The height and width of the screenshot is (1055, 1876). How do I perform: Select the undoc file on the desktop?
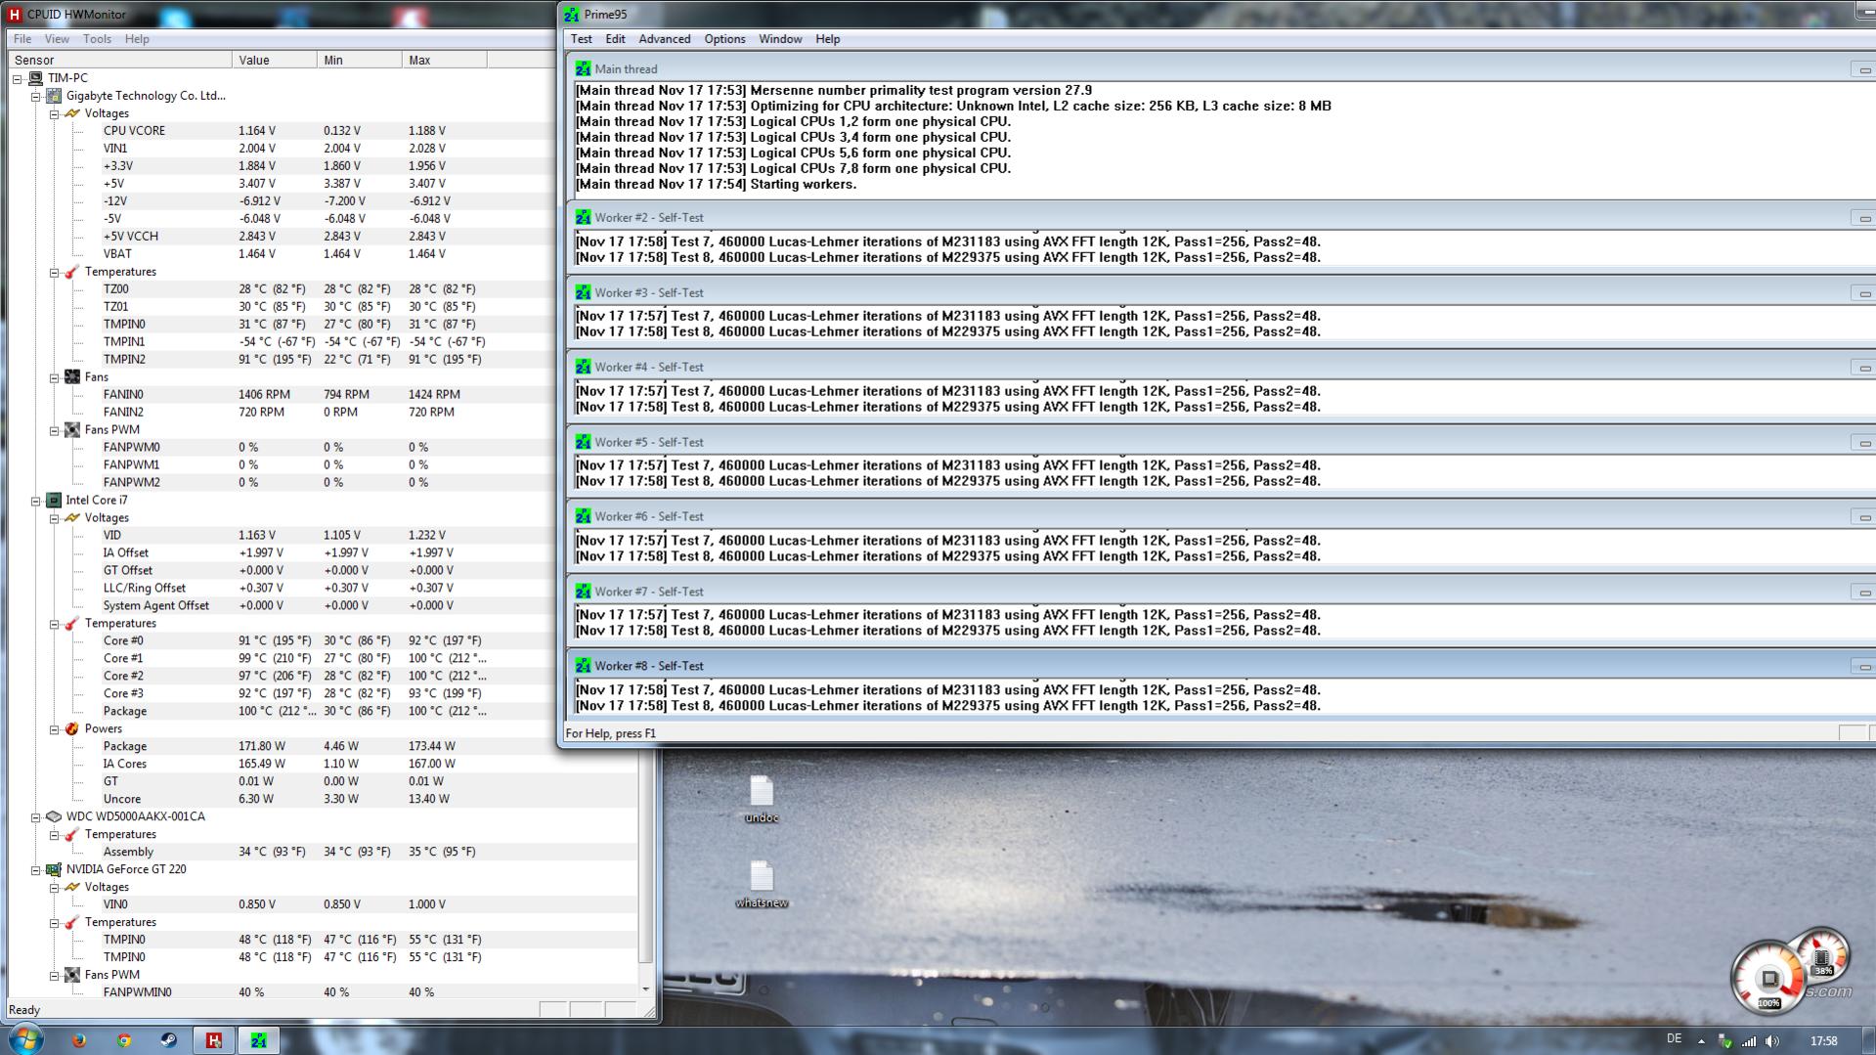click(762, 800)
